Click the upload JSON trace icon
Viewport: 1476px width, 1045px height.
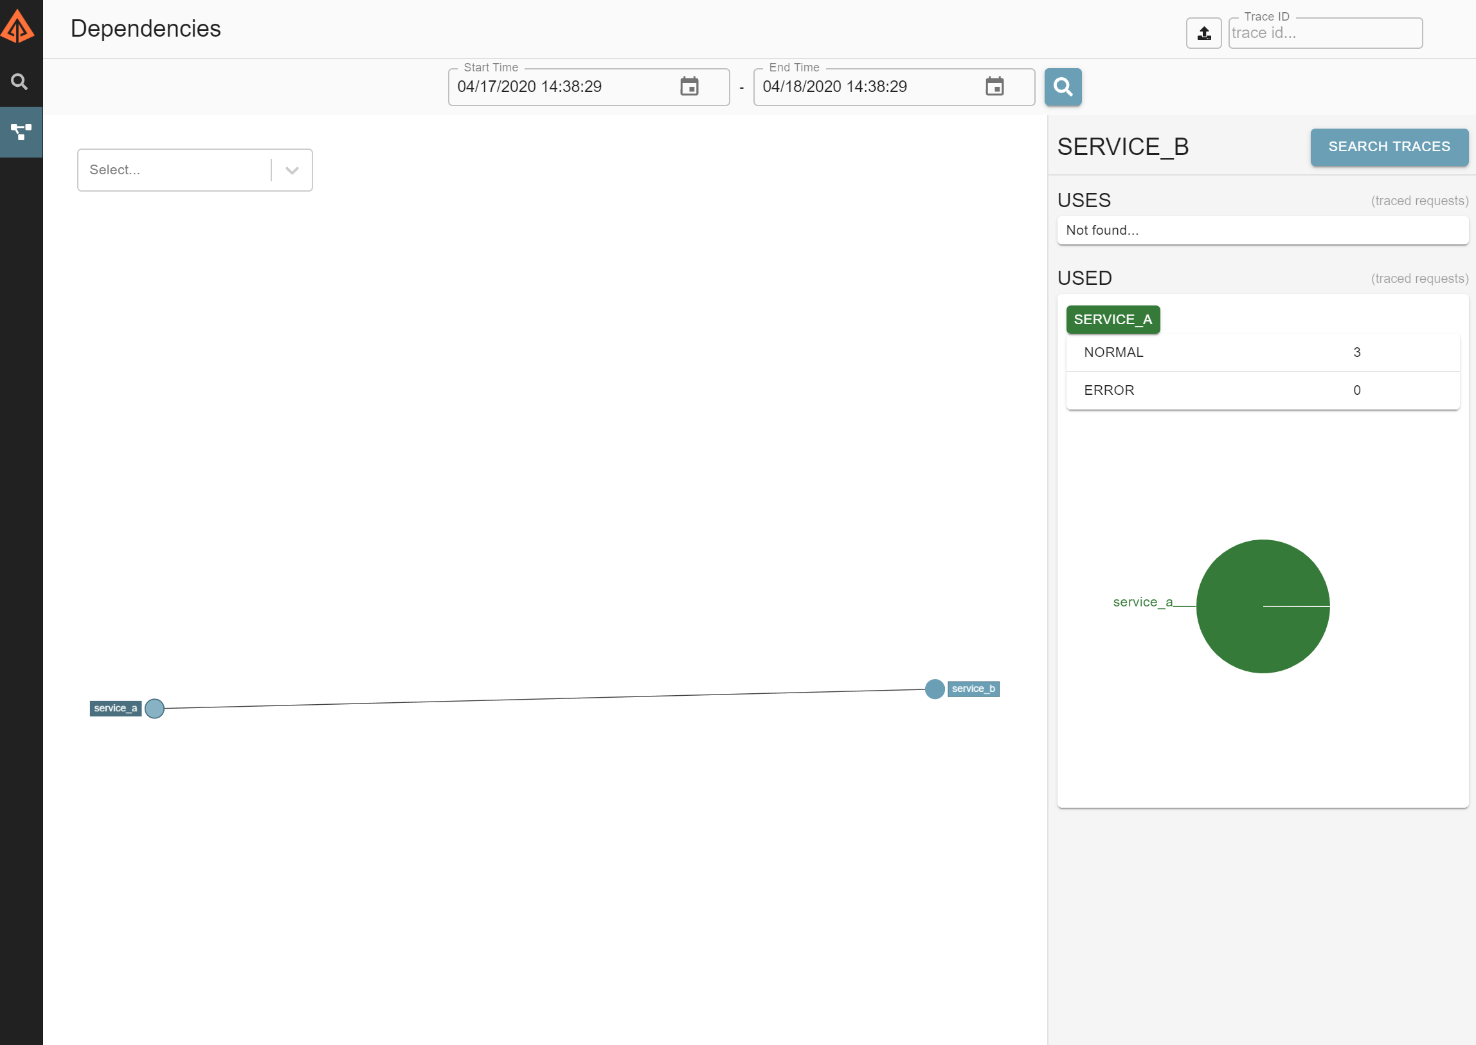coord(1203,33)
